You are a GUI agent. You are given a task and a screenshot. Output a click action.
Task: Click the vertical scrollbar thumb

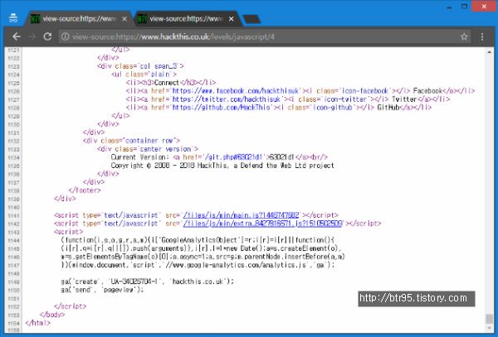click(489, 319)
